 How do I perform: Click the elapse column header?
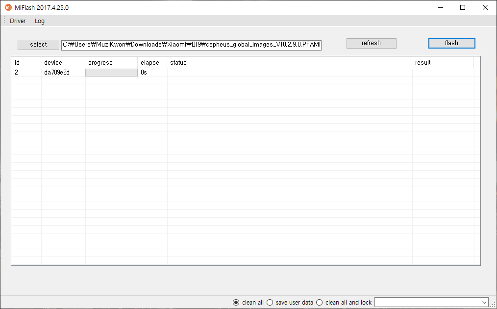(152, 62)
